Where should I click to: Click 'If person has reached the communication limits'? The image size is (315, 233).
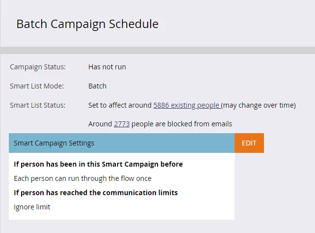point(96,193)
